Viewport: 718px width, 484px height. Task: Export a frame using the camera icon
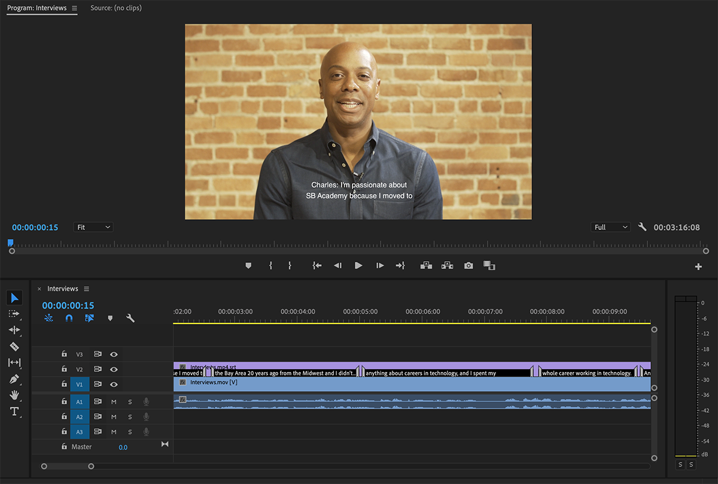click(x=468, y=265)
